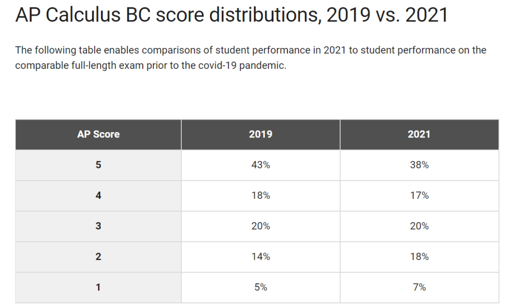Click the 20% cell in 2019 column
The height and width of the screenshot is (308, 510).
(x=260, y=226)
